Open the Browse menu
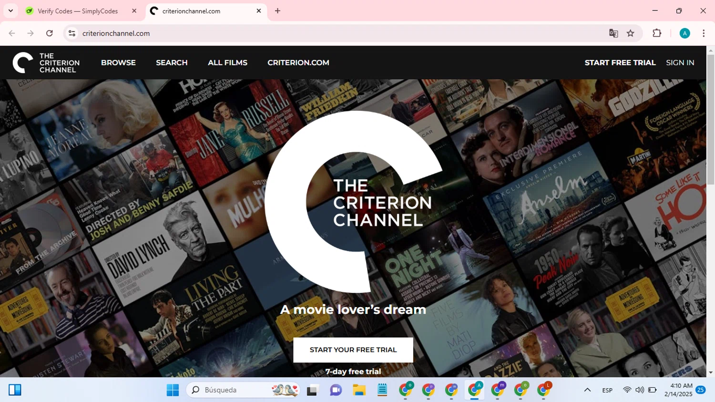 click(x=118, y=62)
